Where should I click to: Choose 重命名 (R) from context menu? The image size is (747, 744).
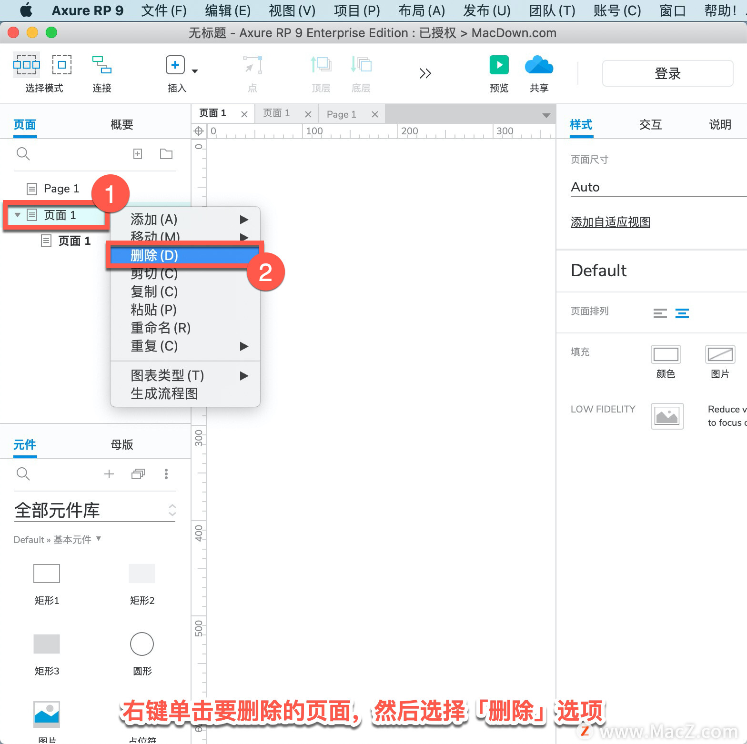tap(185, 328)
